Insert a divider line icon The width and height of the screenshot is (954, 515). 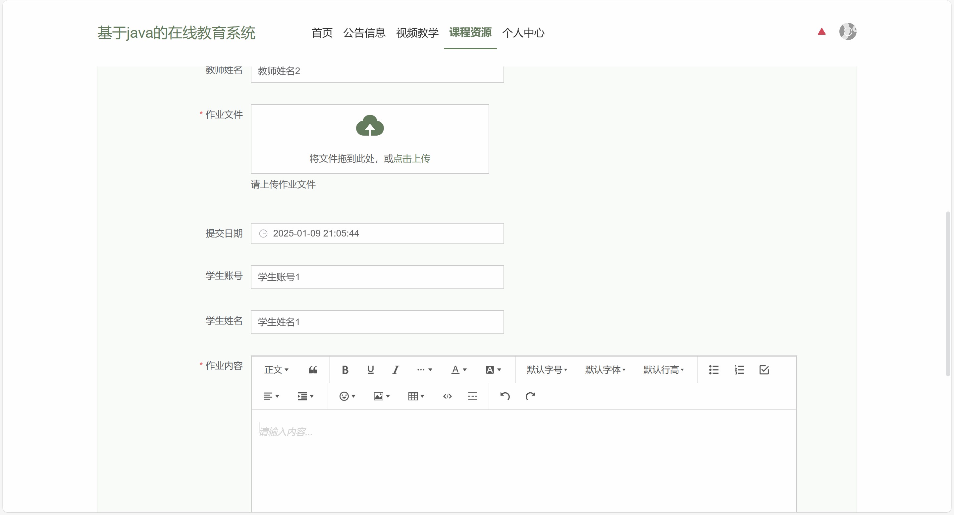472,396
